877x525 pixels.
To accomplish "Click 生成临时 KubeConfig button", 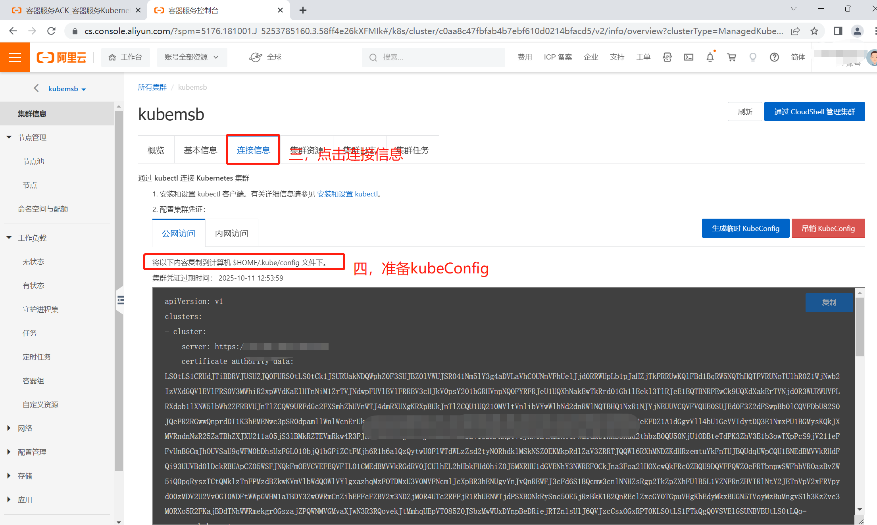I will click(746, 229).
